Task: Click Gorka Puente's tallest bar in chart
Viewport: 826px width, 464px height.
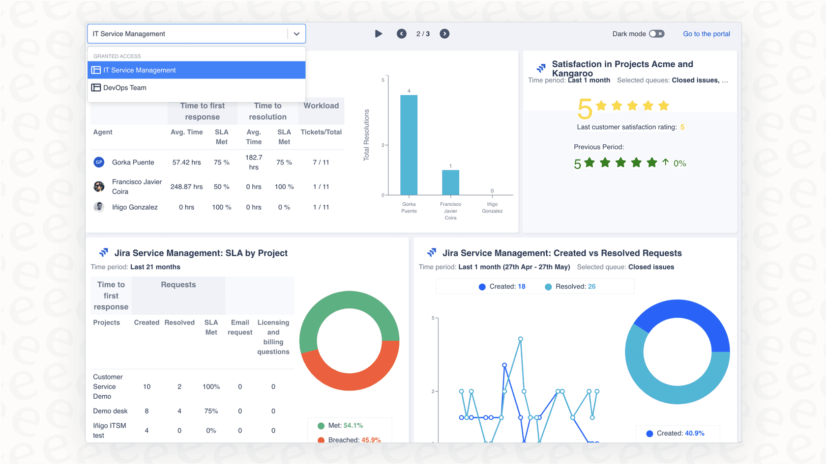Action: 409,145
